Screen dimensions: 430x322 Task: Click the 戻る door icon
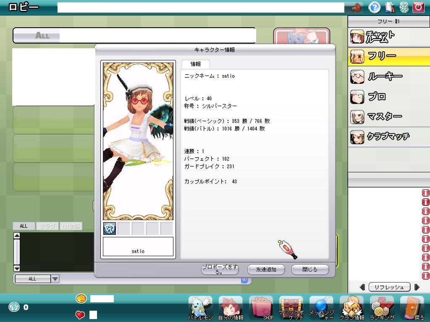[x=412, y=308]
